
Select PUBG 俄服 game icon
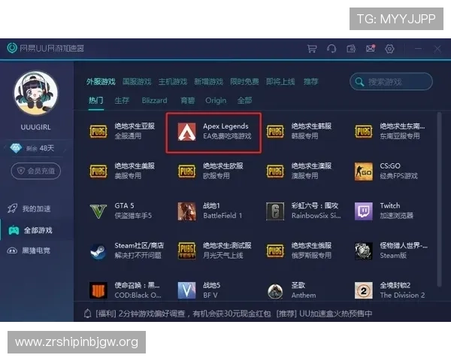pos(275,251)
